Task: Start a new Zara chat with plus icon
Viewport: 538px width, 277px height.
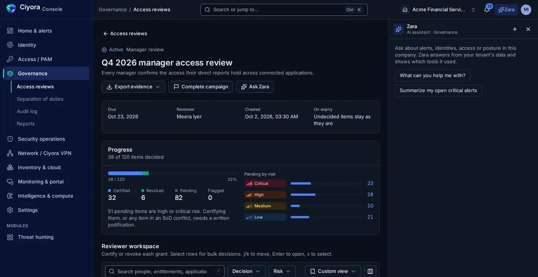Action: (515, 29)
